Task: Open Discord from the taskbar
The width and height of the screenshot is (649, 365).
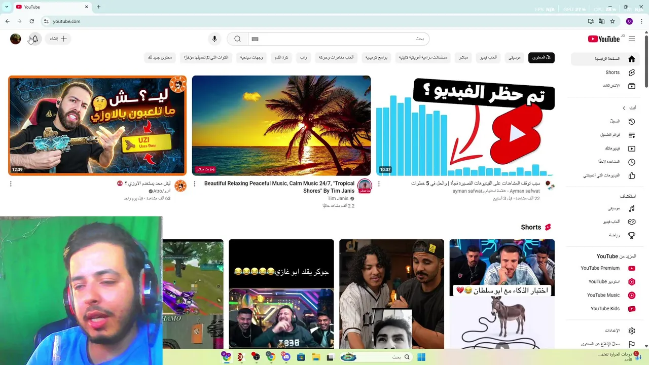Action: point(285,357)
